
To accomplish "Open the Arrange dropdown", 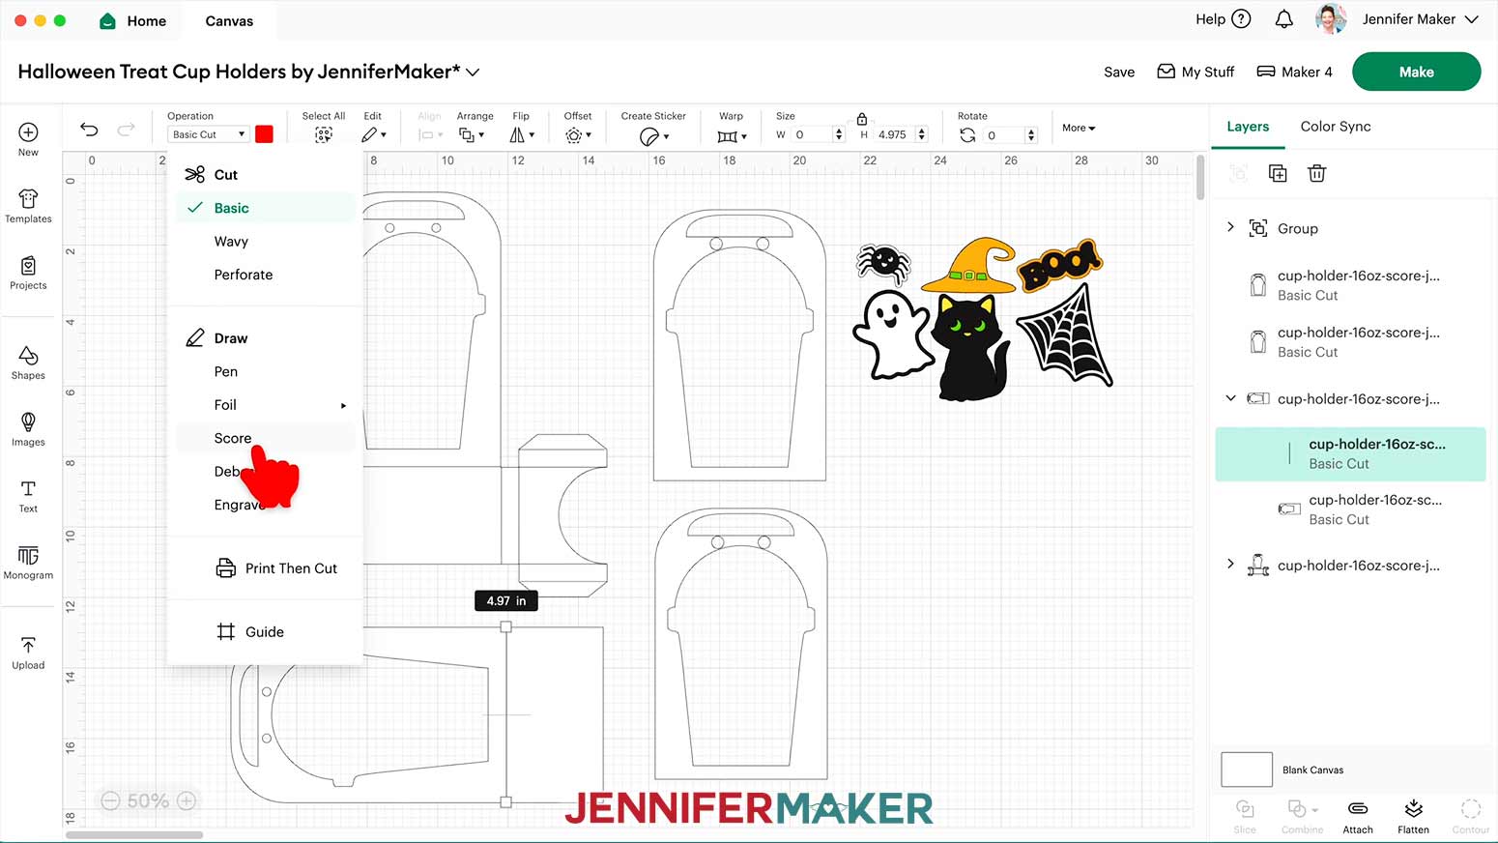I will coord(472,135).
